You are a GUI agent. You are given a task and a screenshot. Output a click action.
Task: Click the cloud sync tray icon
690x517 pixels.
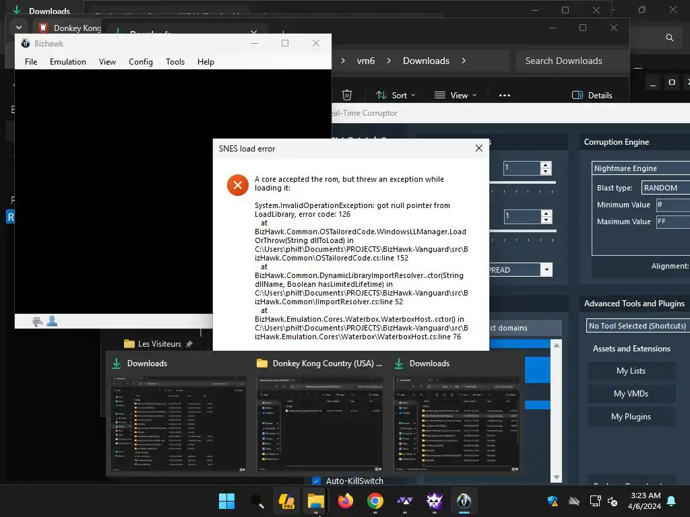point(574,501)
